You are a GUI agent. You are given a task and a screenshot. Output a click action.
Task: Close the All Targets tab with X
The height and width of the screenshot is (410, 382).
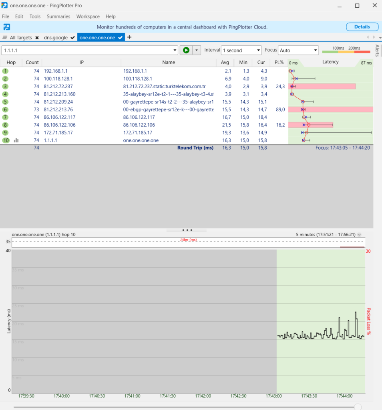(x=37, y=38)
